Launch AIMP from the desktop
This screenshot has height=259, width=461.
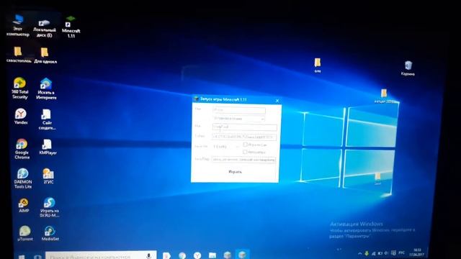24,205
